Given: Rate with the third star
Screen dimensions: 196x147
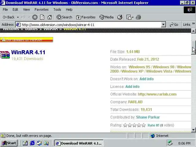Looking at the screenshot, I should (x=134, y=125).
